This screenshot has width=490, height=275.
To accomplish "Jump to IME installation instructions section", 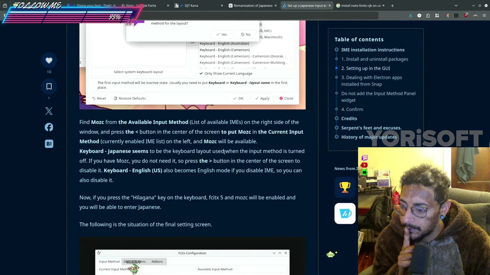I will 373,50.
